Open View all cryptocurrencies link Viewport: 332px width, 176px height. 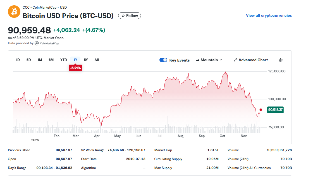pos(269,15)
